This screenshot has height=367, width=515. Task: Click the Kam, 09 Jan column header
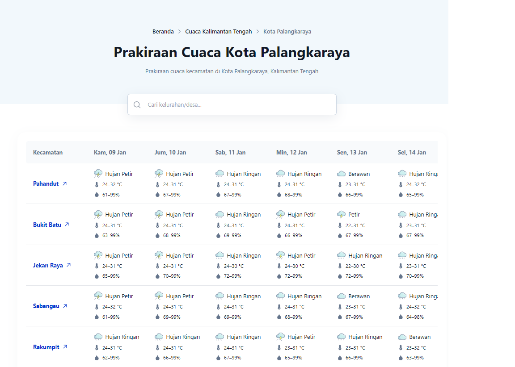110,153
